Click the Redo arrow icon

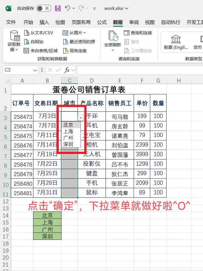pyautogui.click(x=81, y=8)
